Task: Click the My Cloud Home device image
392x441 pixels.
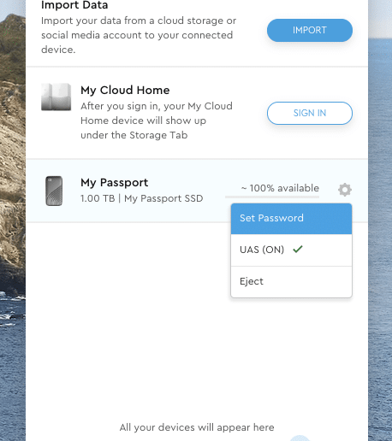Action: tap(56, 97)
